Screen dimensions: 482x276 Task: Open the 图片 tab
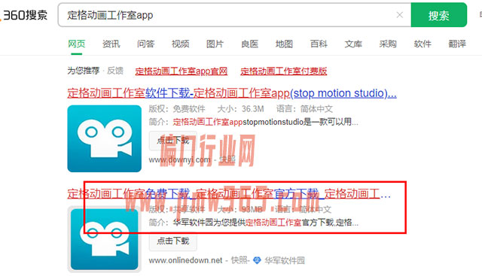[215, 44]
